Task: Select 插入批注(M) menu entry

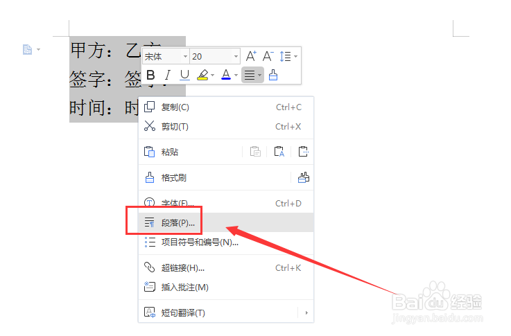Action: (226, 288)
